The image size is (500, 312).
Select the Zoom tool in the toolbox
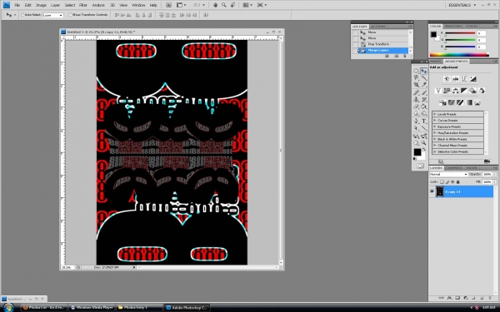[x=424, y=143]
